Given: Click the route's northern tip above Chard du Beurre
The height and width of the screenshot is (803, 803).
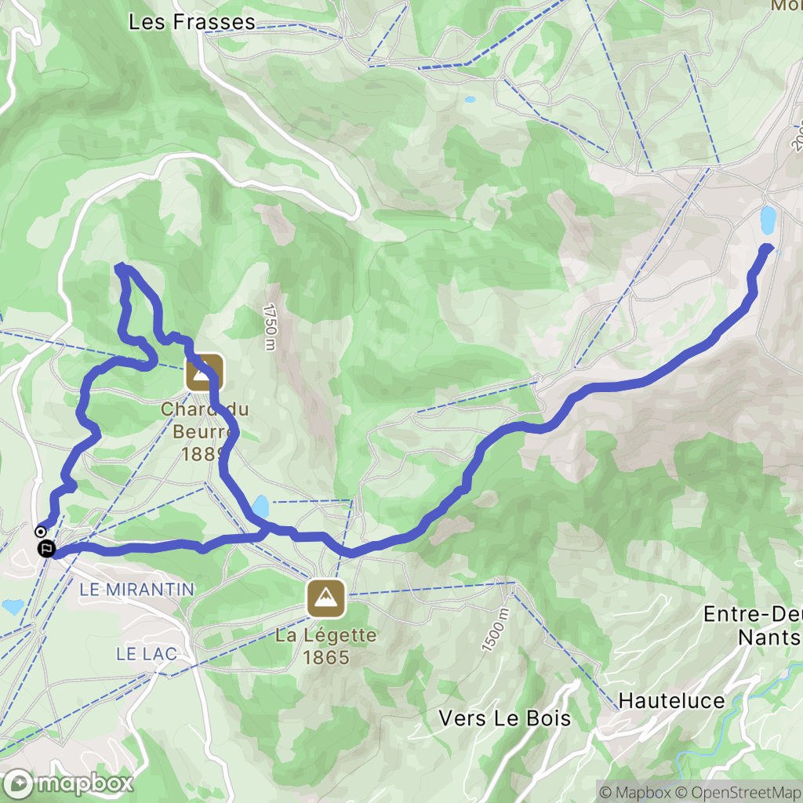Looking at the screenshot, I should [x=120, y=267].
